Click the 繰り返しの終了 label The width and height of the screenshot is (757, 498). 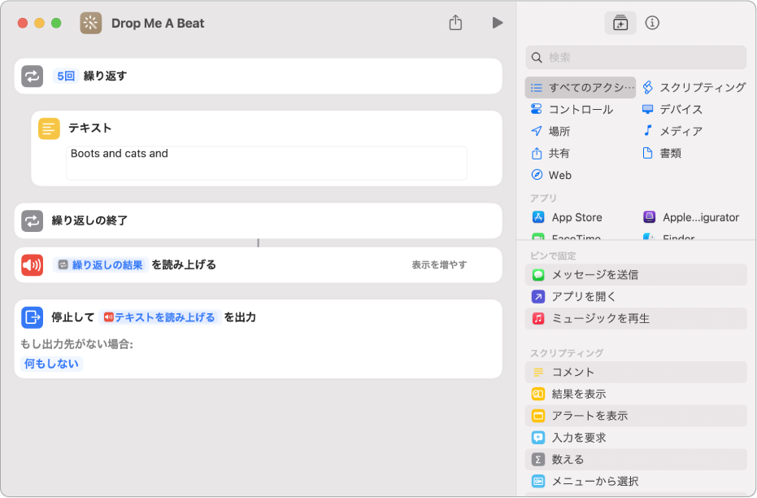coord(89,221)
